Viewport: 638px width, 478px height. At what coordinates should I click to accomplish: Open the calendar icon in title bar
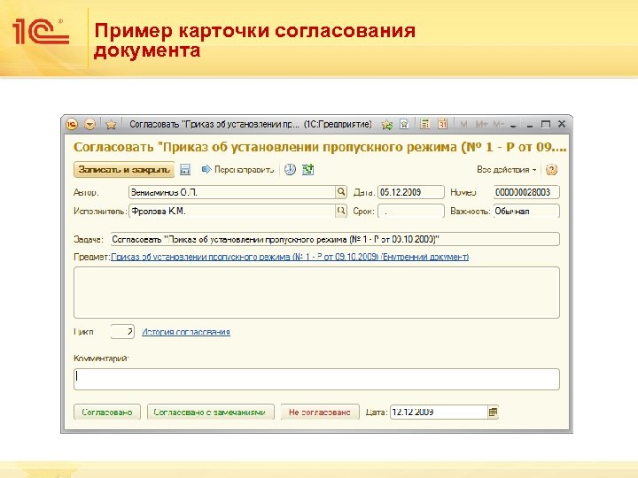443,124
